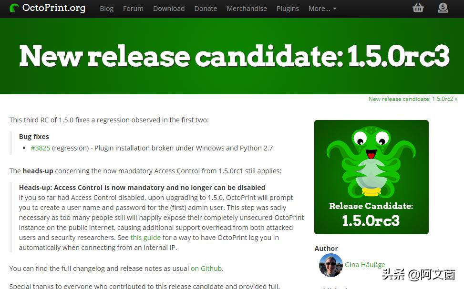Open the Blog menu item
Viewport: 464px width, 289px height.
pos(106,9)
